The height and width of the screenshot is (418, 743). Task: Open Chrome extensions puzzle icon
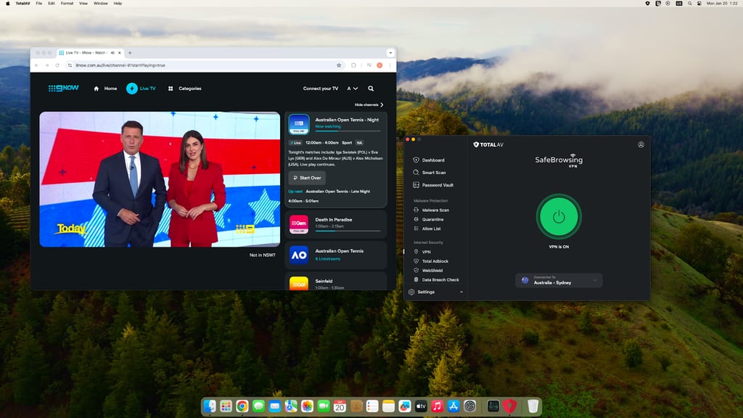click(x=353, y=65)
